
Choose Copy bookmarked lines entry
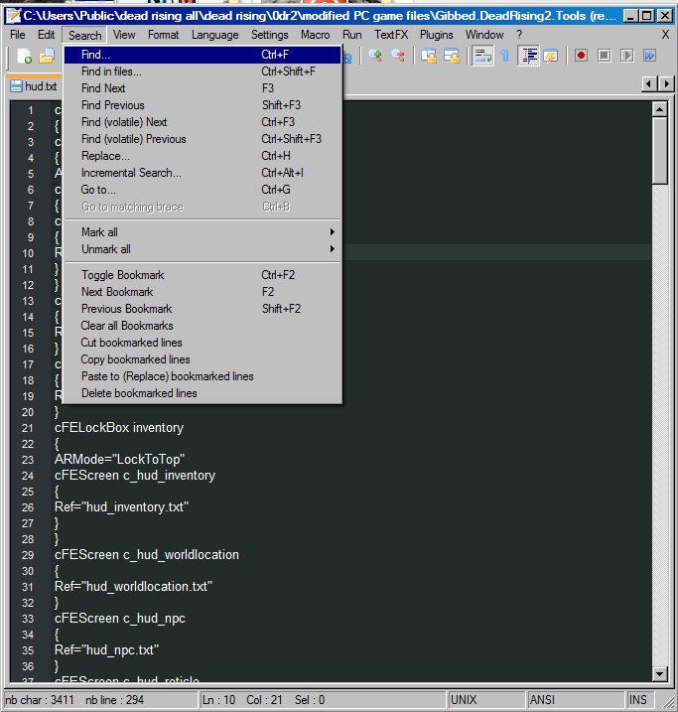tap(203, 359)
